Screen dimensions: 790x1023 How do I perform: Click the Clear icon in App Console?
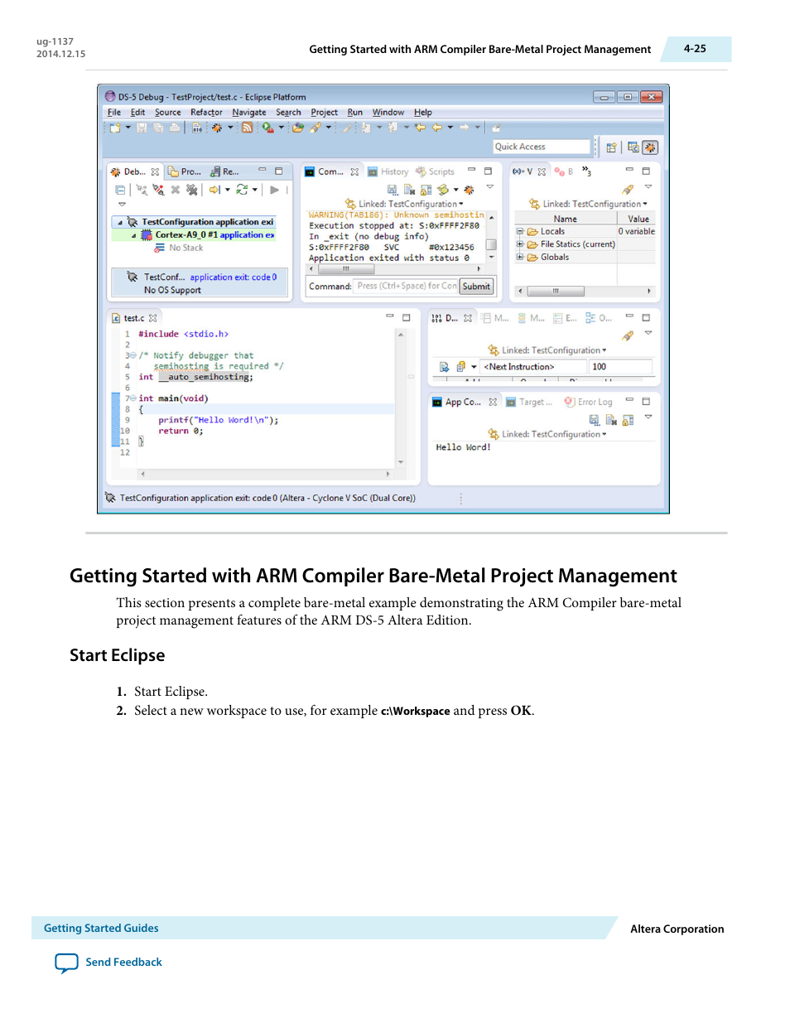611,420
